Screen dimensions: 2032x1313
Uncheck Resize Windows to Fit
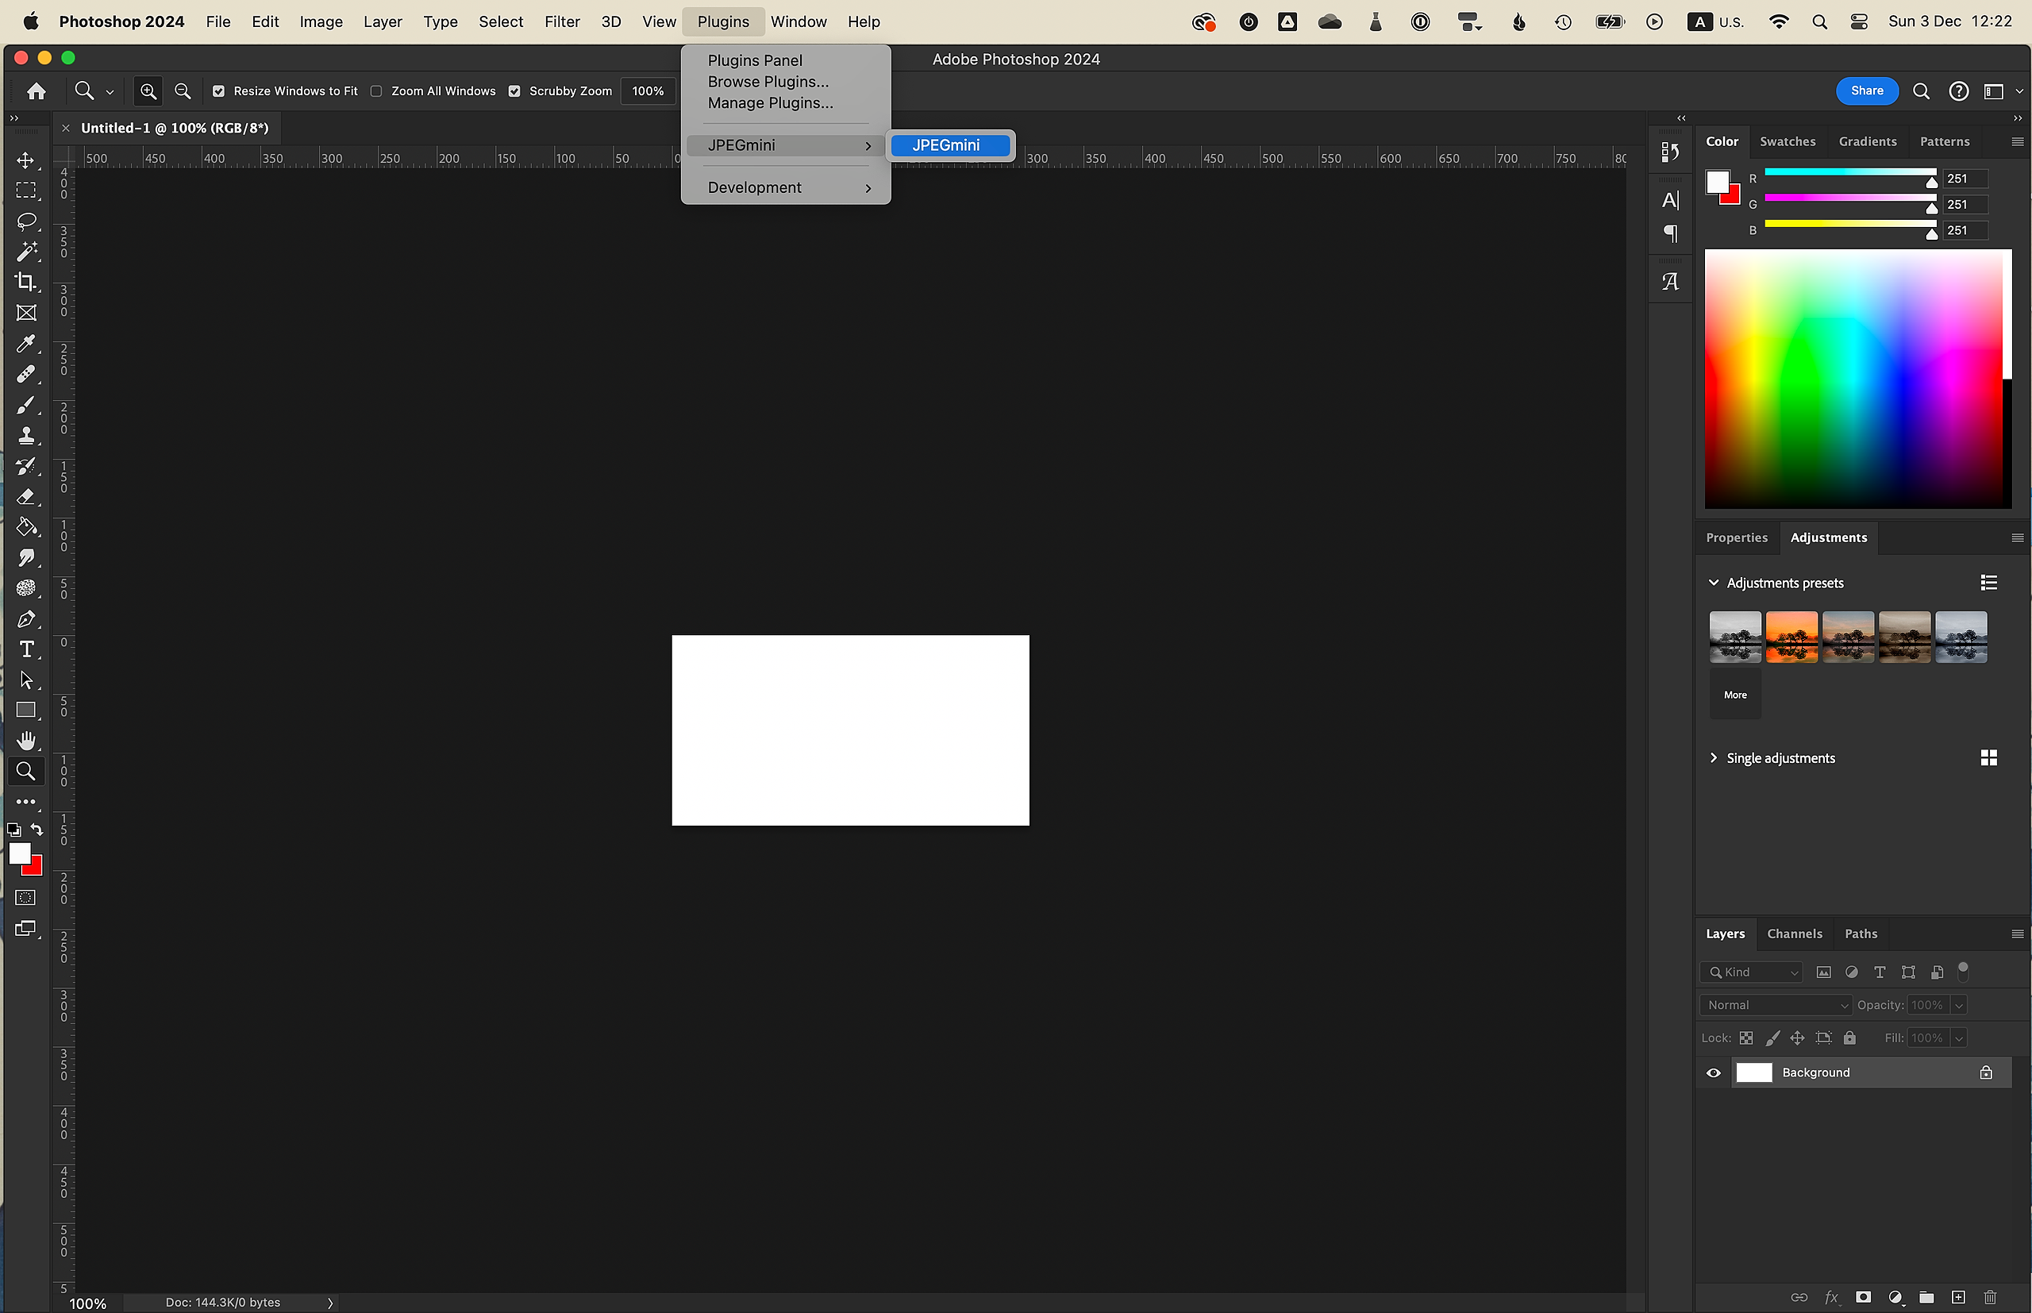click(219, 91)
